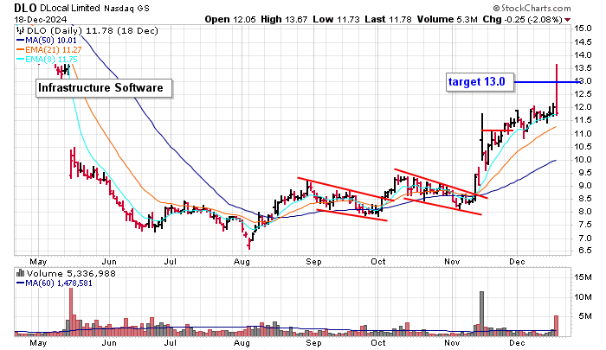This screenshot has width=606, height=350.
Task: Click the Aug label on price chart axis
Action: pyautogui.click(x=242, y=262)
